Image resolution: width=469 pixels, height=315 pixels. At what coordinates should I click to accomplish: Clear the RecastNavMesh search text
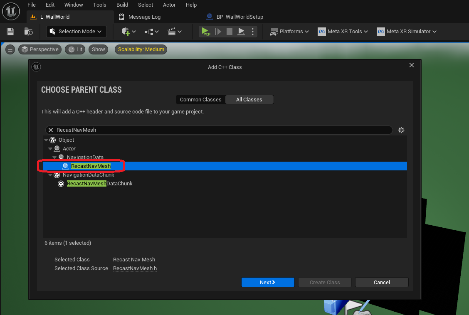pos(51,130)
